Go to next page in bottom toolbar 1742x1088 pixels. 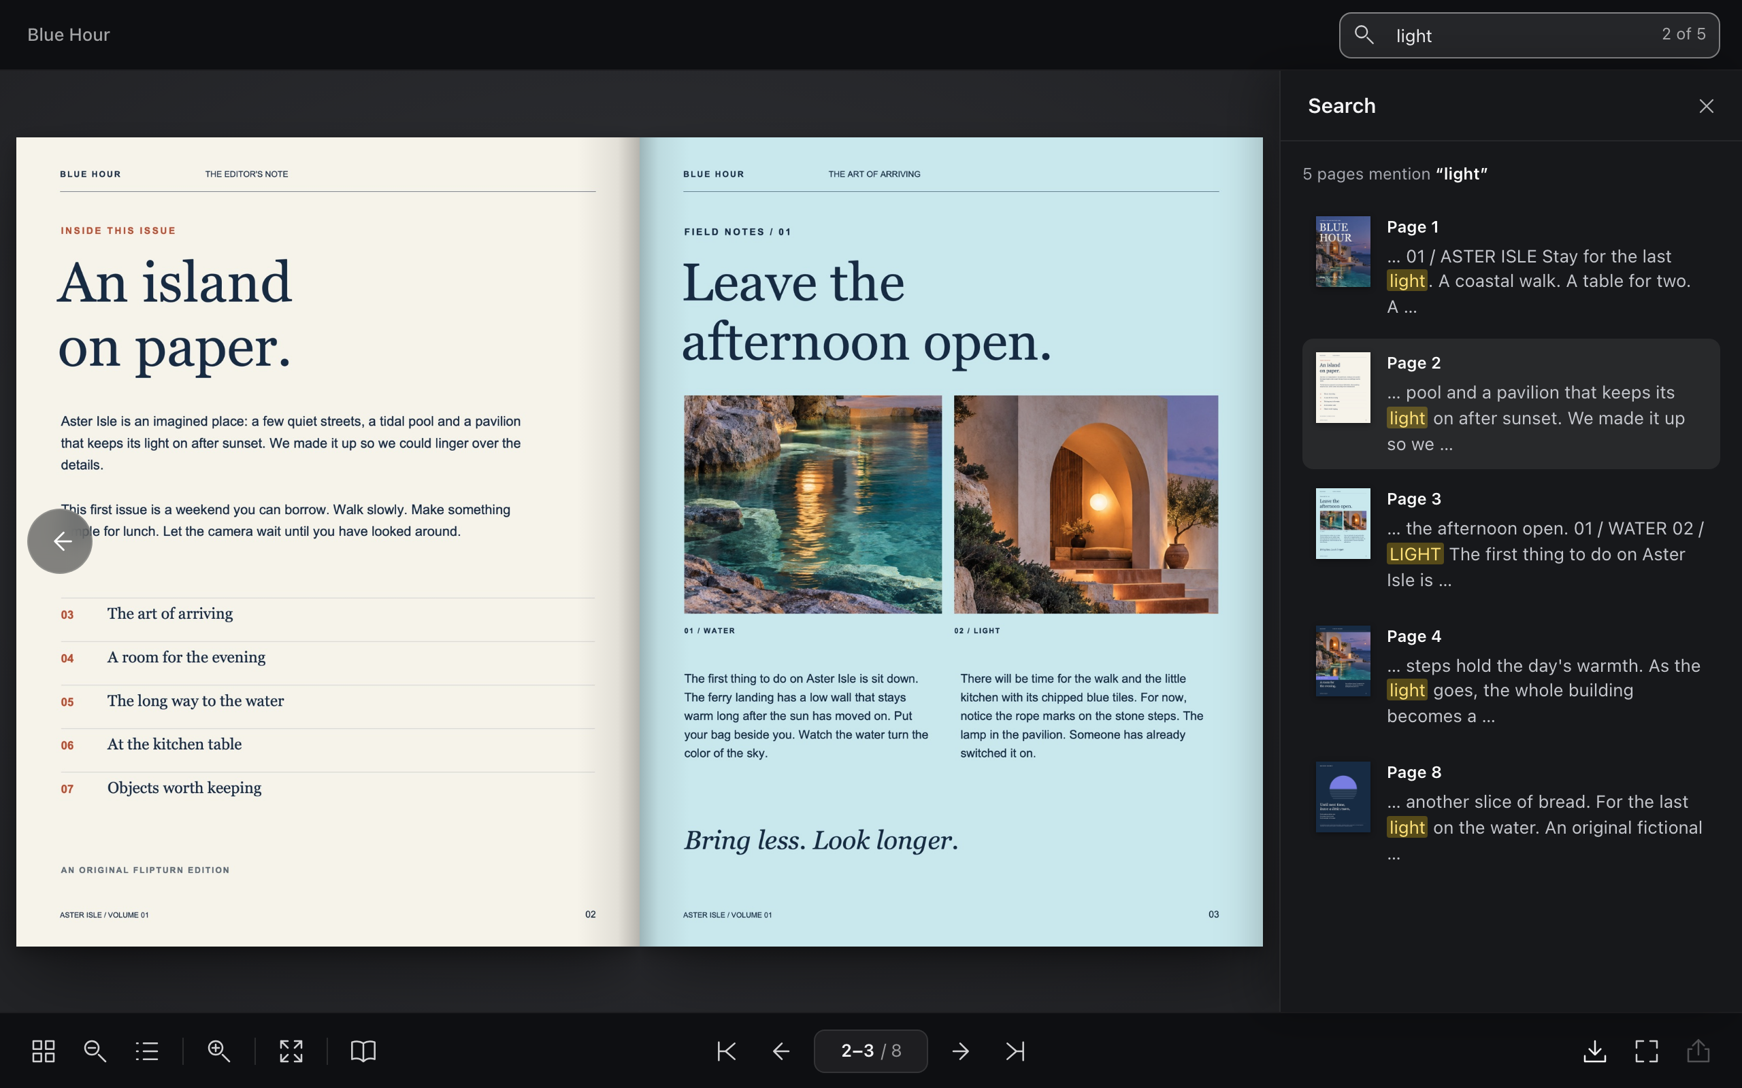coord(960,1051)
